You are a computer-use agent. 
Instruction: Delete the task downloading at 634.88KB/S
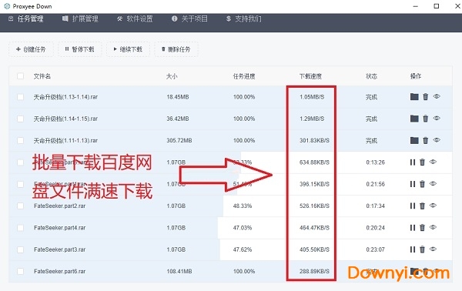(422, 162)
